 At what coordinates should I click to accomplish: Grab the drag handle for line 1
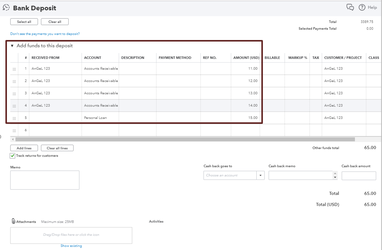coord(14,69)
